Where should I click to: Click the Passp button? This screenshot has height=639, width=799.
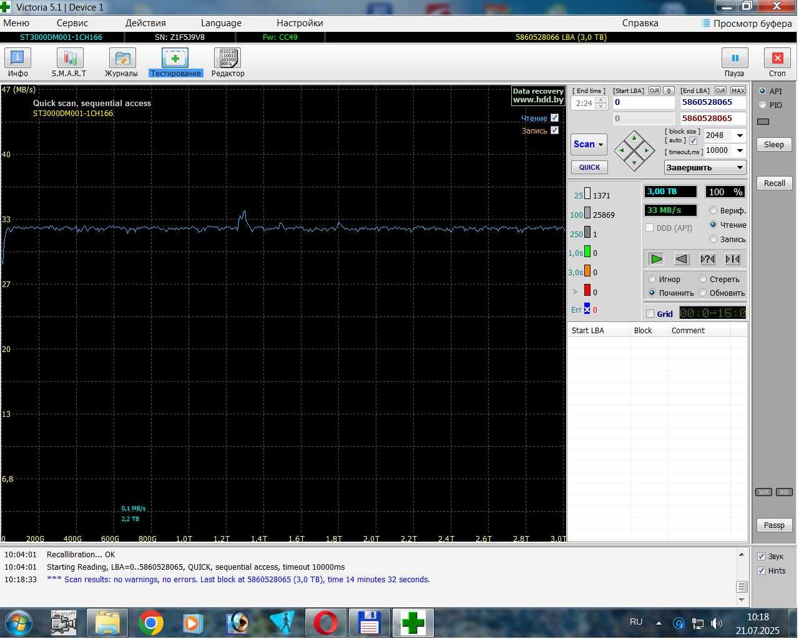coord(774,525)
